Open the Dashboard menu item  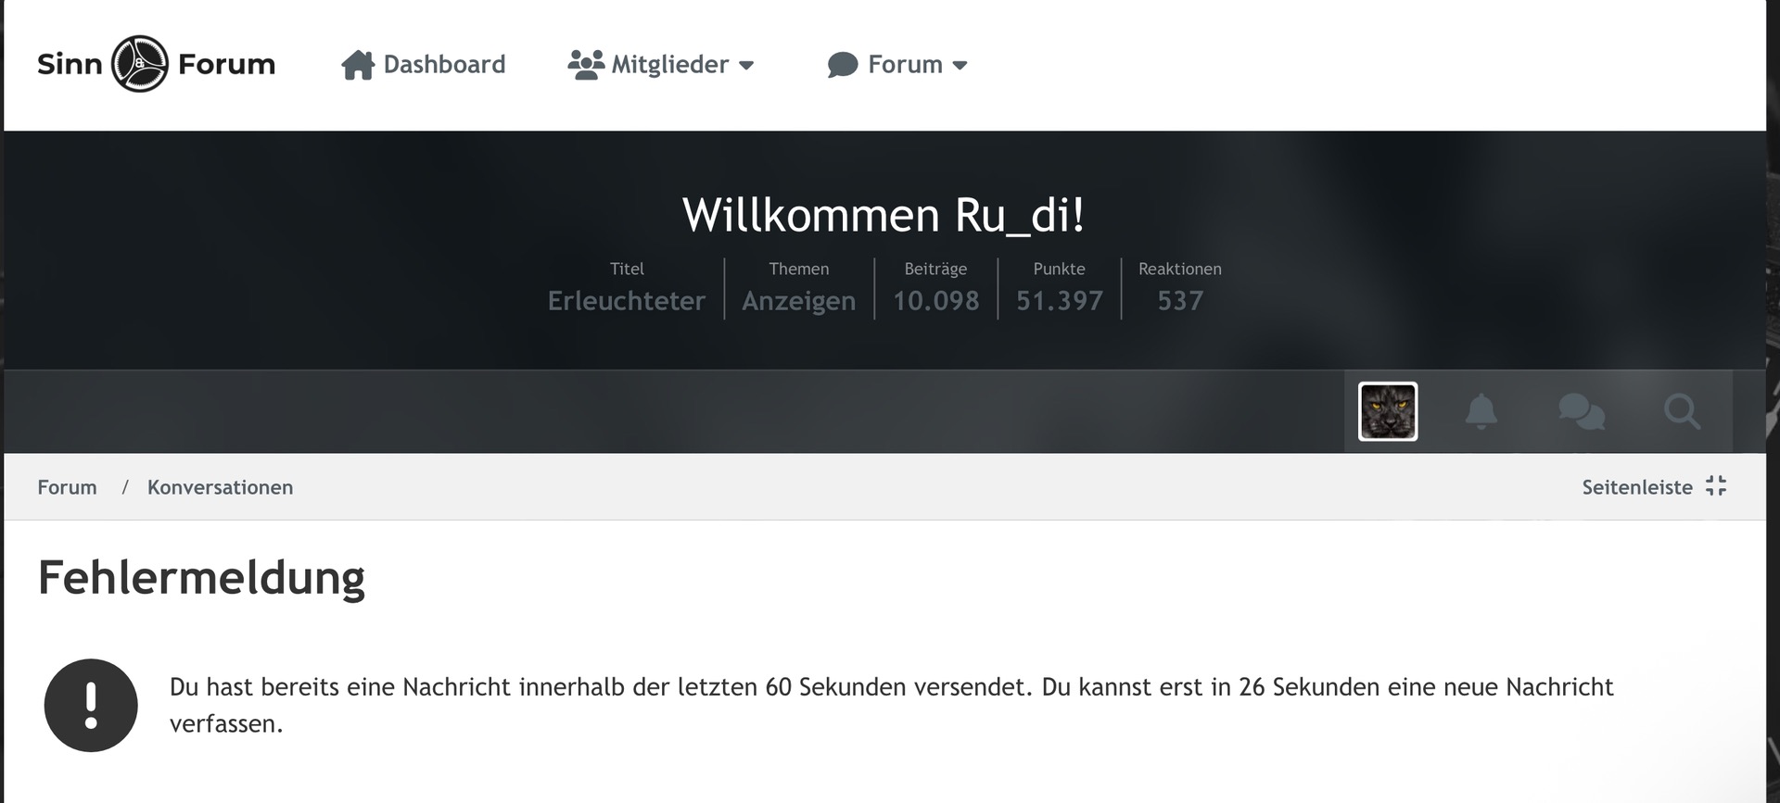tap(444, 65)
